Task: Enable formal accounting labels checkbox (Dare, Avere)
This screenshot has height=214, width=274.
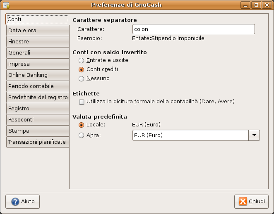Action: click(x=82, y=102)
